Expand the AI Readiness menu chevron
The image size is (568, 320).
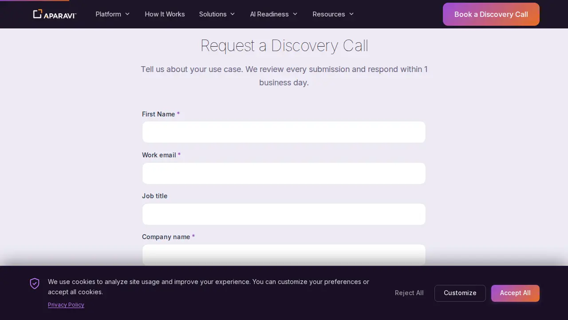(295, 14)
